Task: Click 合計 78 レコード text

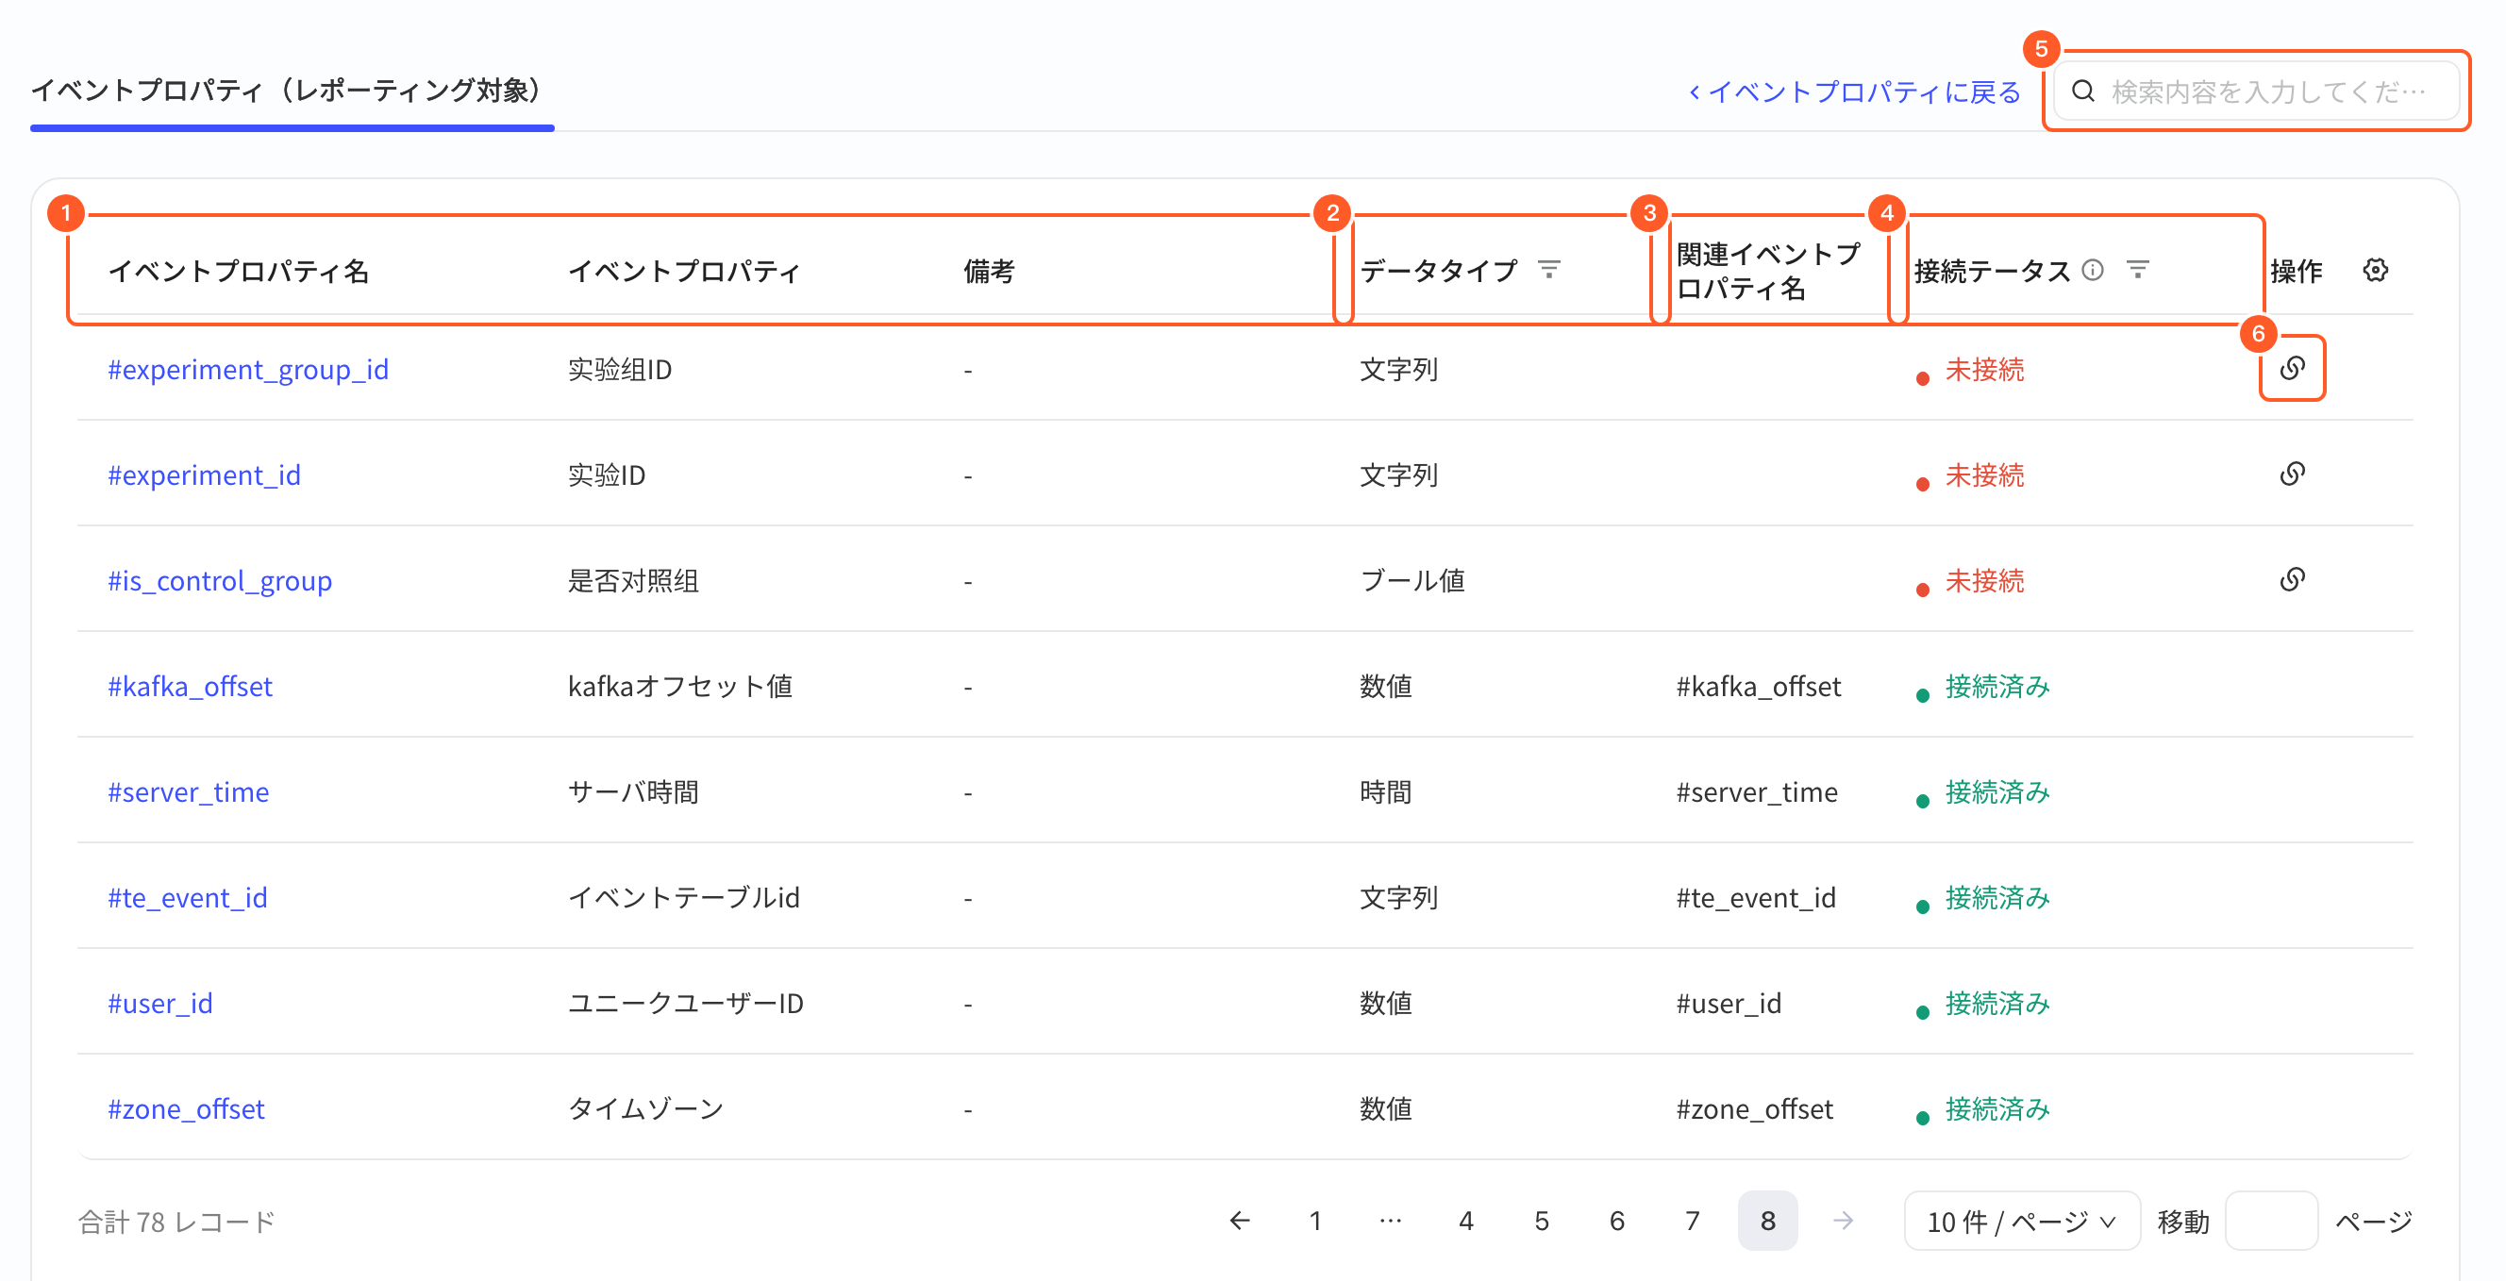Action: (x=176, y=1222)
